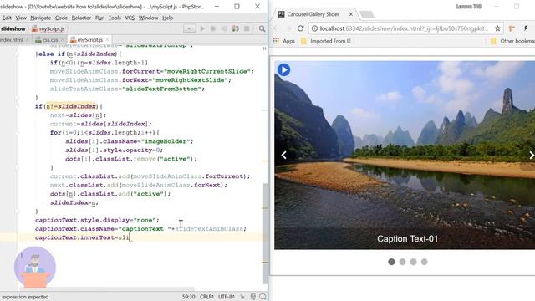The image size is (535, 301).
Task: Open the Edit menu
Action: (x=7, y=18)
